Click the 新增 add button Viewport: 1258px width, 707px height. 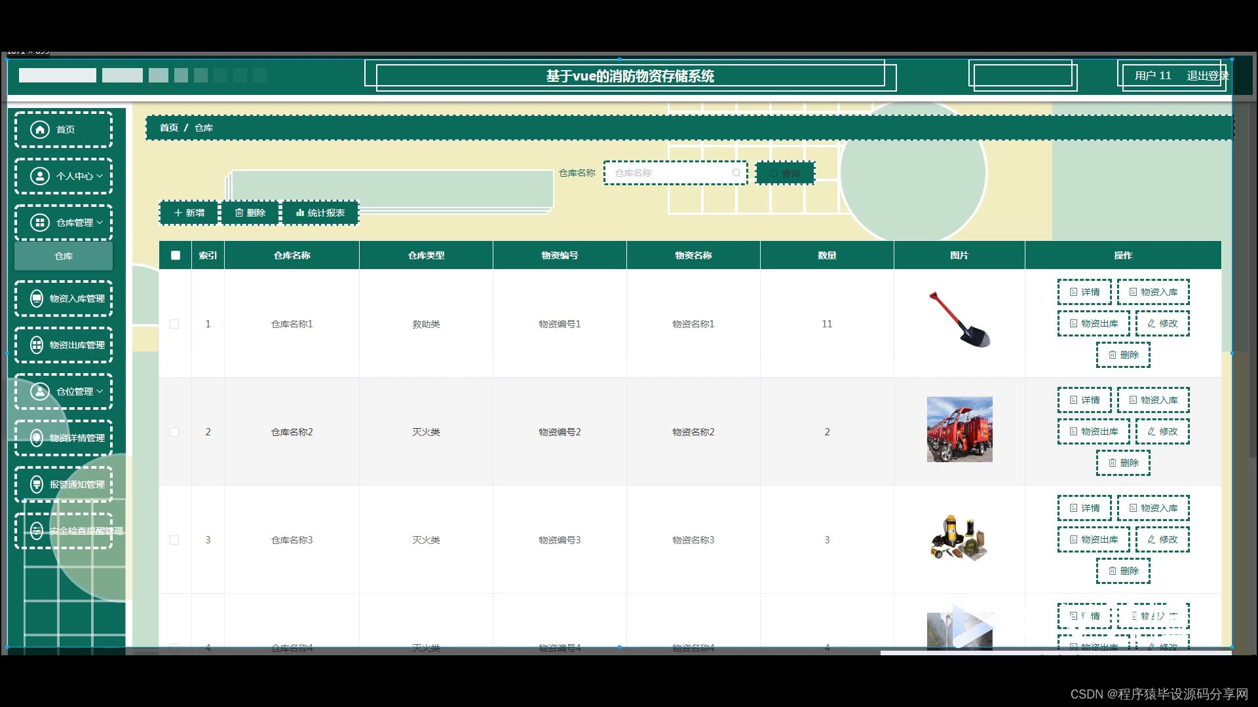[x=189, y=213]
